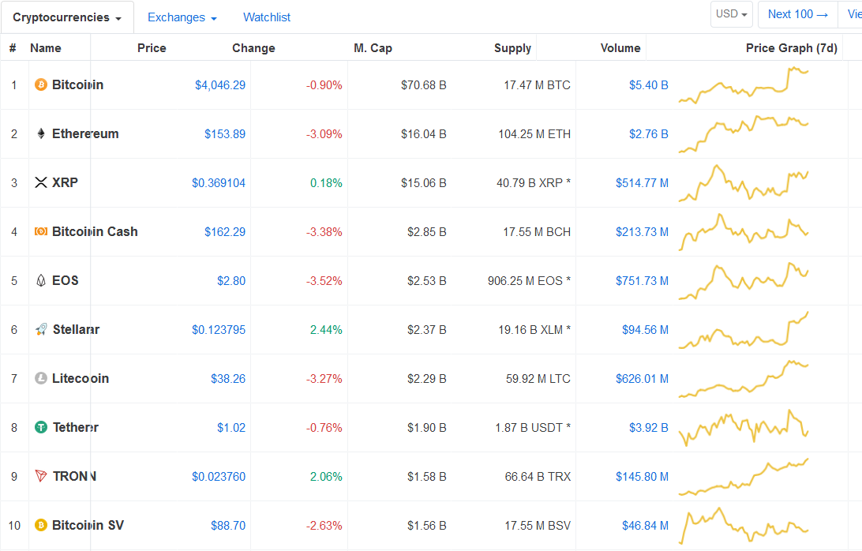Image resolution: width=862 pixels, height=551 pixels.
Task: Open the TRON name link
Action: pos(74,476)
